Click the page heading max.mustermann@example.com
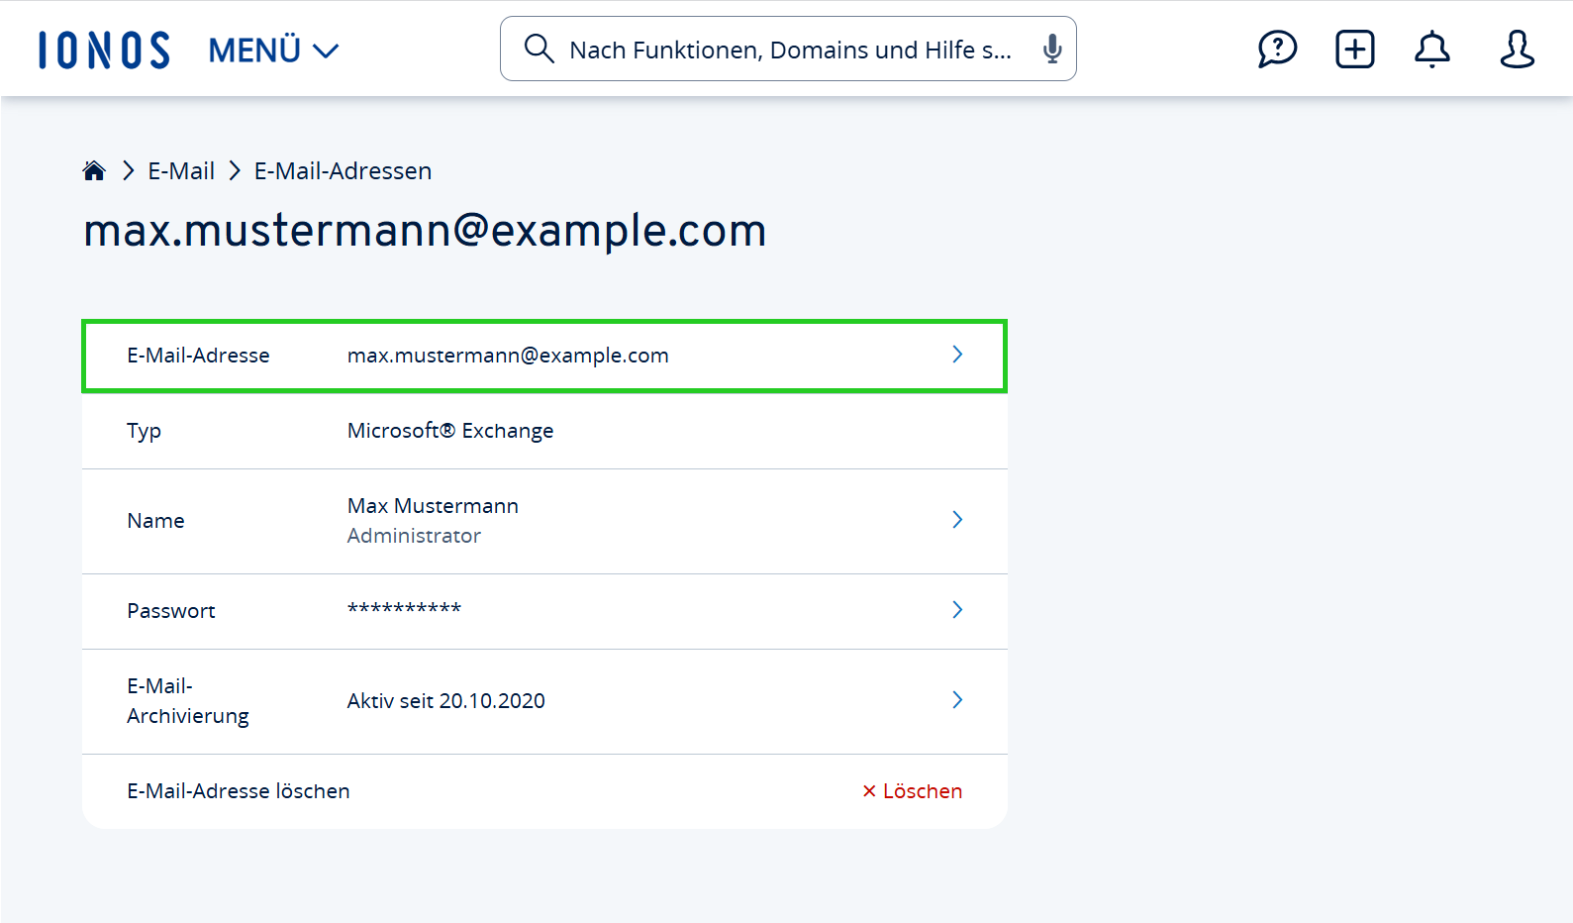 point(425,231)
